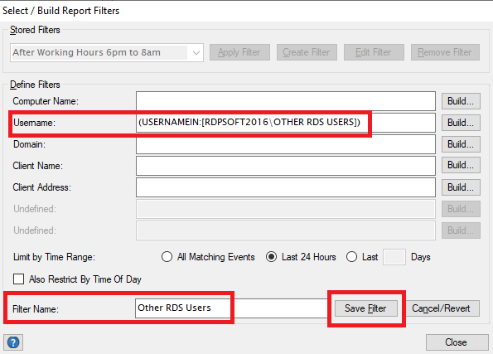This screenshot has width=493, height=354.
Task: Click the Stored Filters group label
Action: [x=35, y=30]
